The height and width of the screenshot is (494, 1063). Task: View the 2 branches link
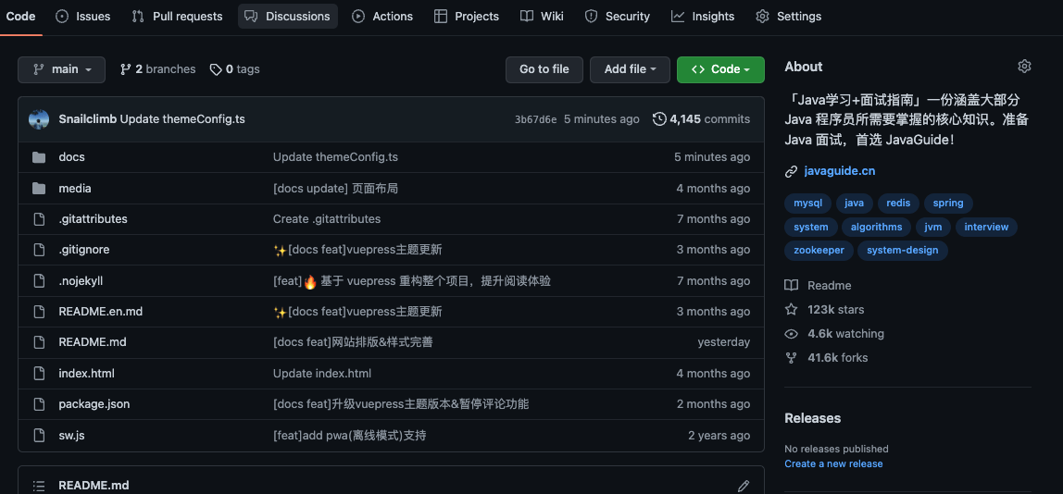pos(157,69)
